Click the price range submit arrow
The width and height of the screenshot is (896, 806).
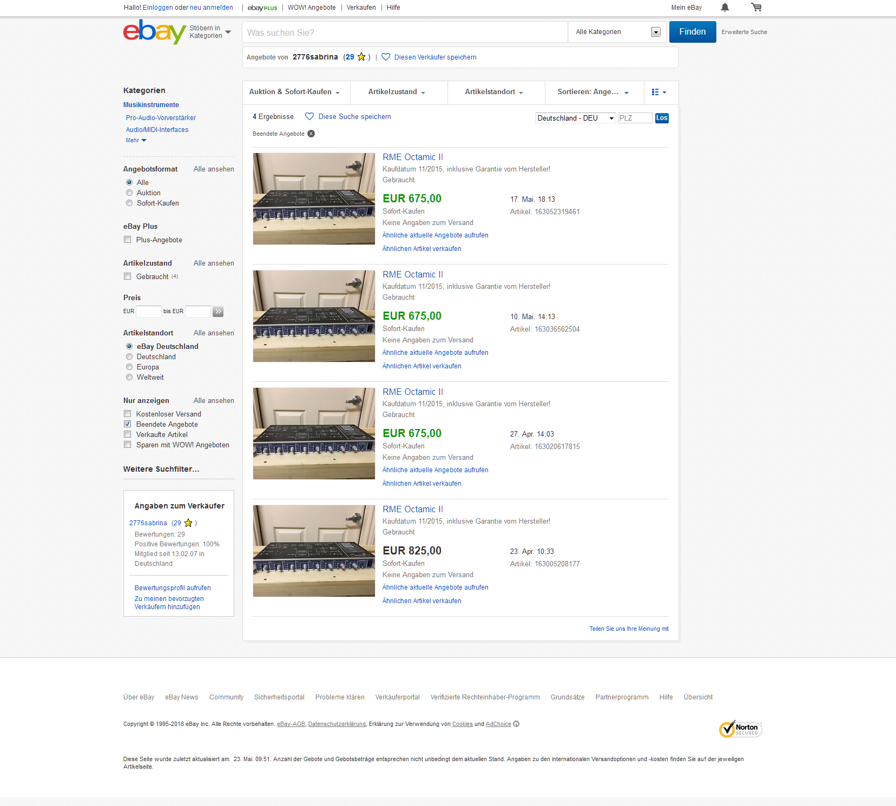[x=218, y=312]
